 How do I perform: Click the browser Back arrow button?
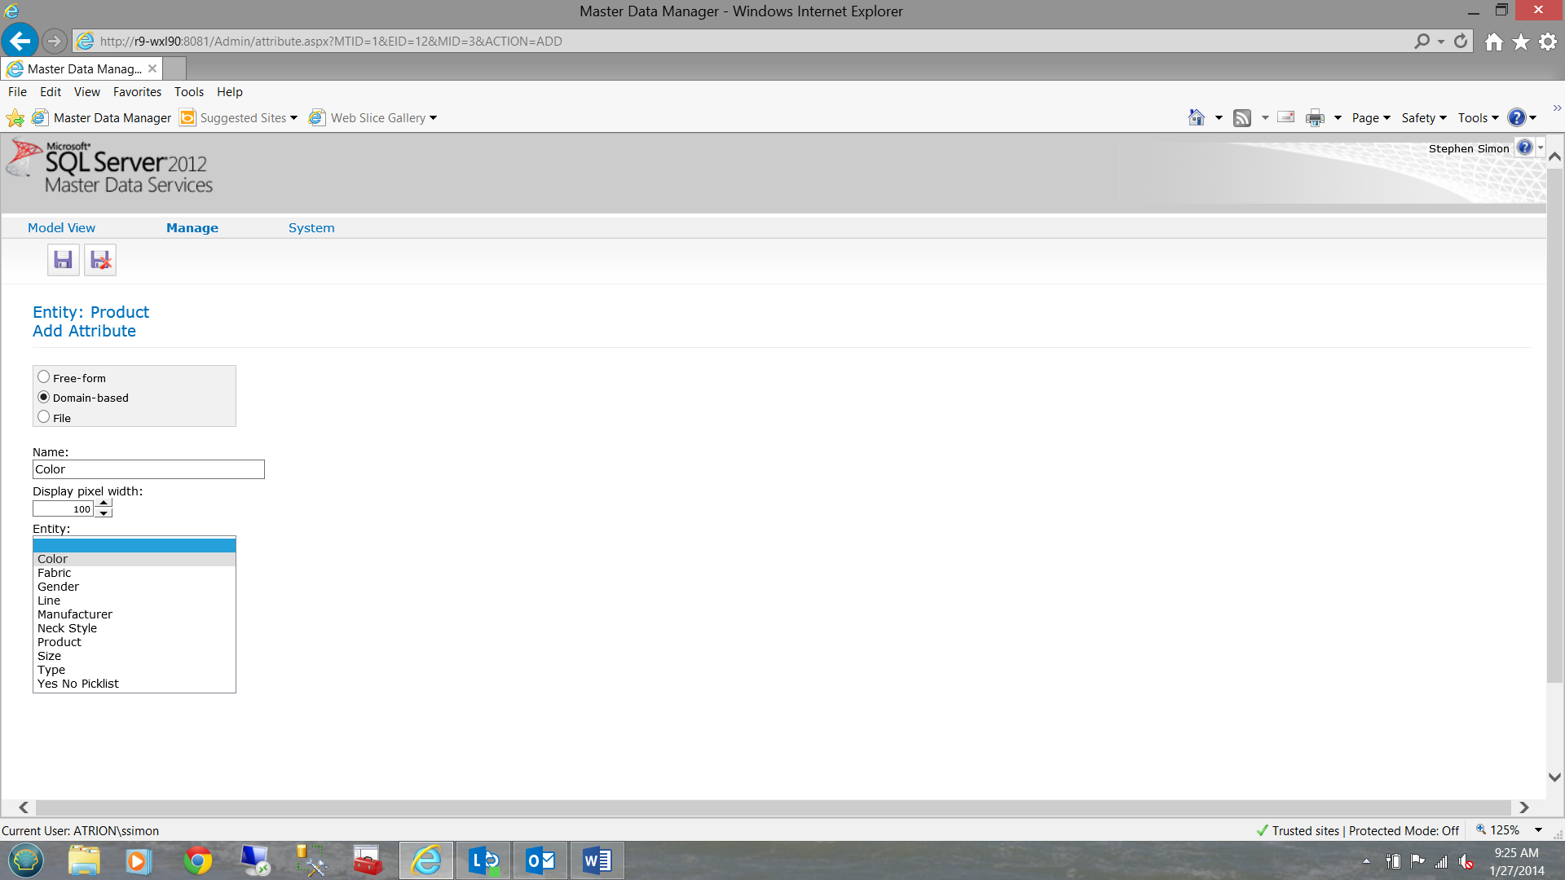(x=20, y=41)
